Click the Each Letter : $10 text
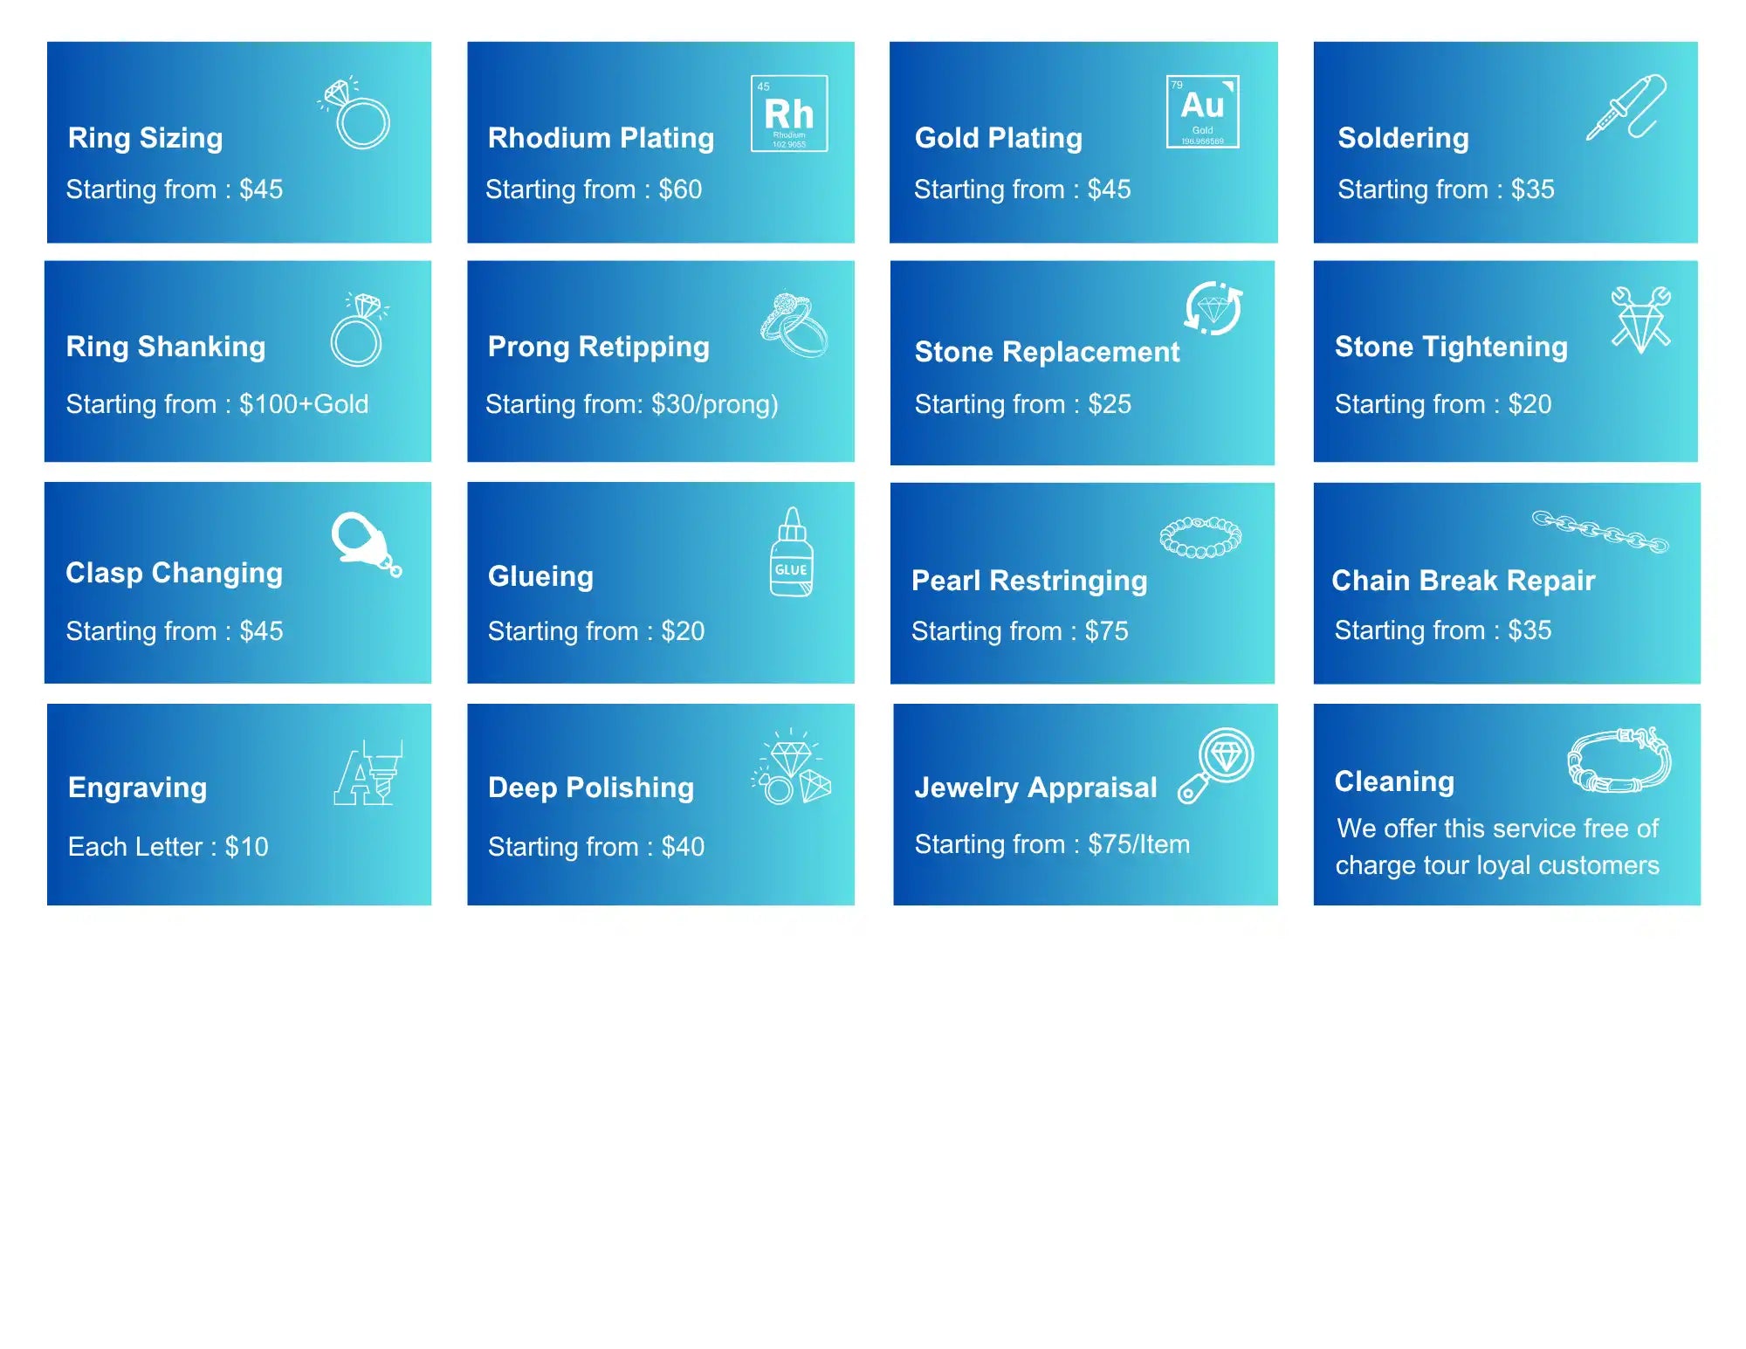Viewport: 1746px width, 1349px height. [168, 847]
